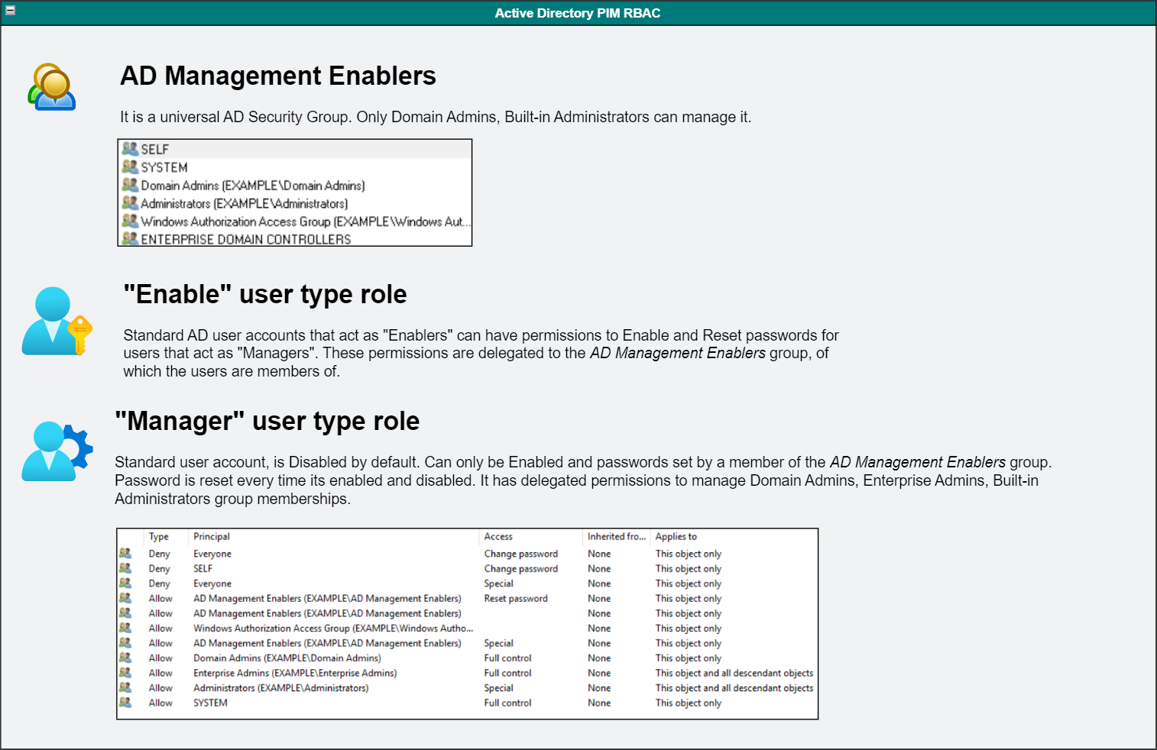Viewport: 1157px width, 750px height.
Task: Click the icon on the Enterprise Admins row
Action: pos(125,673)
